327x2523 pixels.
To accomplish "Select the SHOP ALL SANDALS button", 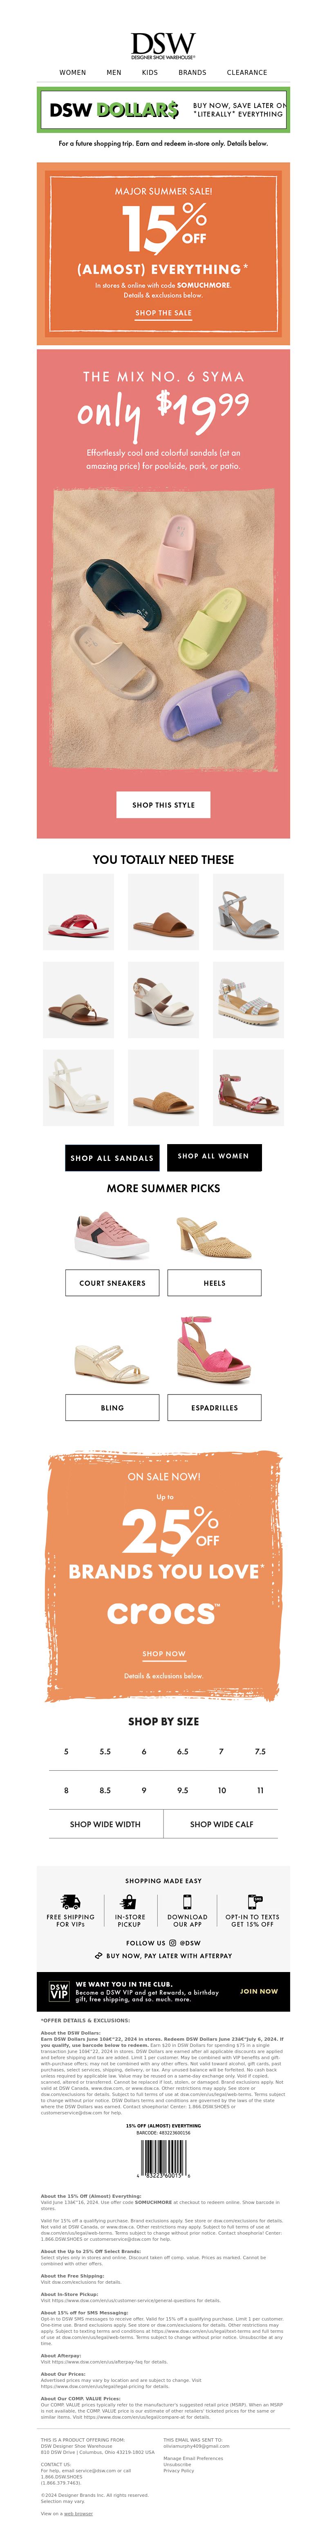I will click(112, 1157).
